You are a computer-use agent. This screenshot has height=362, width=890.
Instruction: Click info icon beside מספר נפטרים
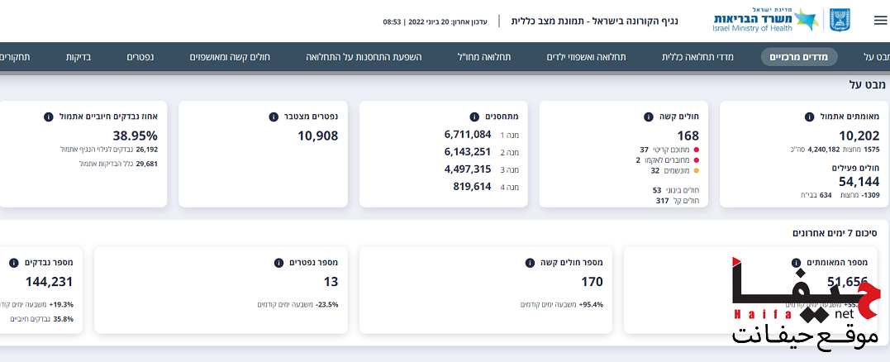click(278, 263)
